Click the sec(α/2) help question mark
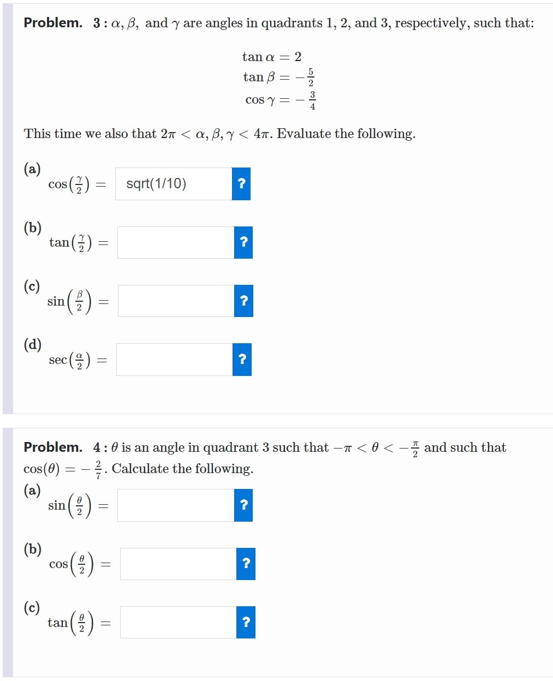 (x=242, y=360)
